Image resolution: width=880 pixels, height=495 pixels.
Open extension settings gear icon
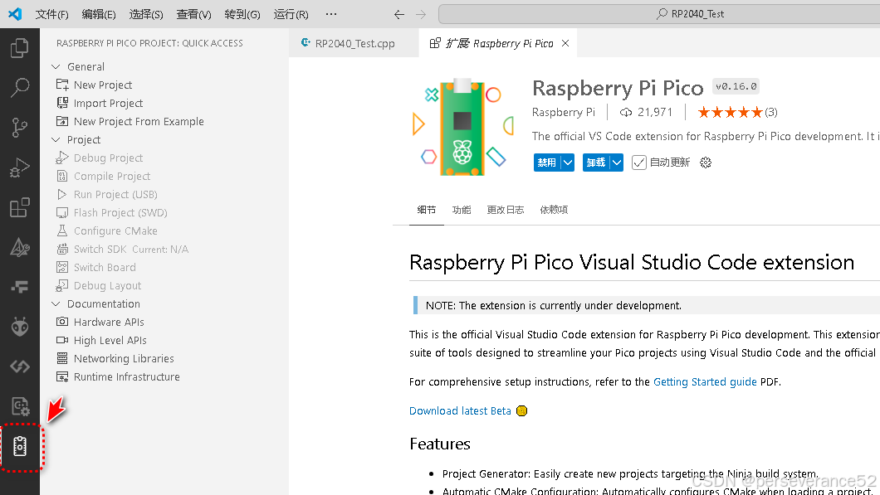point(706,163)
